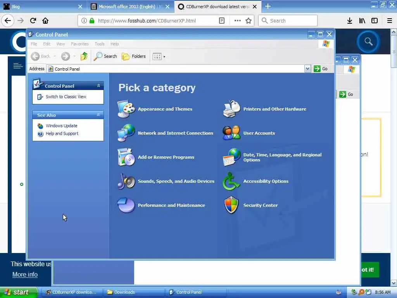Open website sidebar hamburger lines icon
This screenshot has height=298, width=397.
click(18, 66)
